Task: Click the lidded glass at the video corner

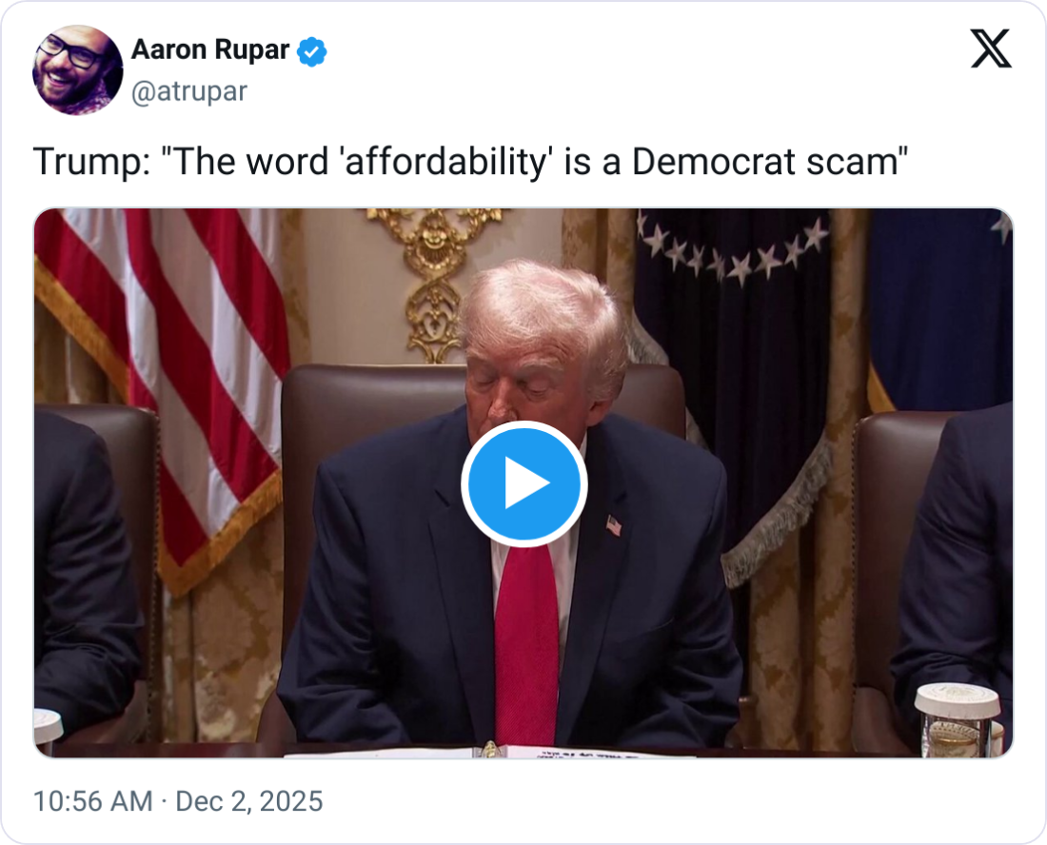Action: coord(958,721)
